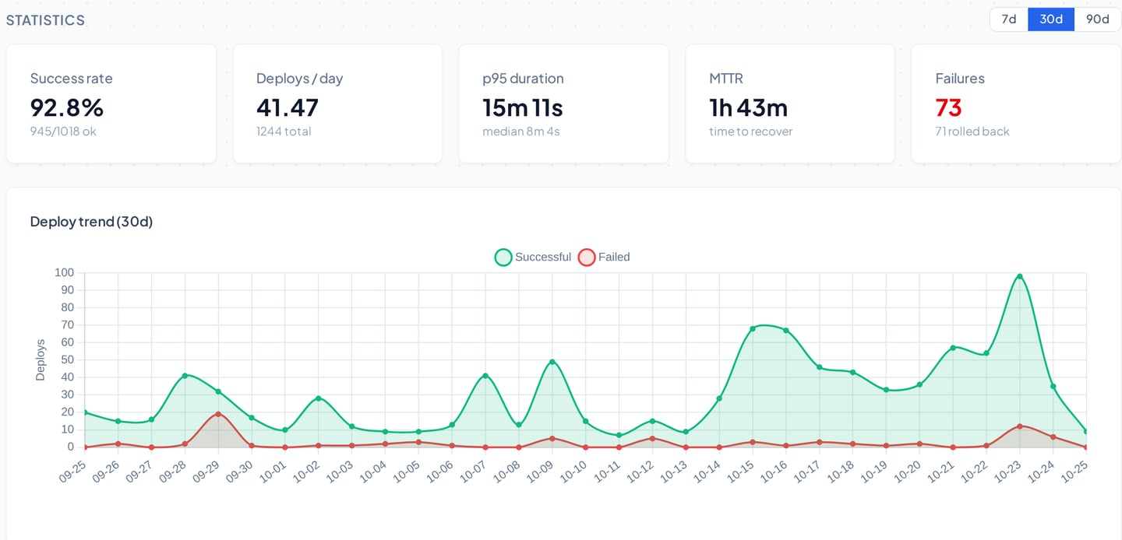The image size is (1122, 540).
Task: Click the MTTR card label
Action: (x=725, y=79)
